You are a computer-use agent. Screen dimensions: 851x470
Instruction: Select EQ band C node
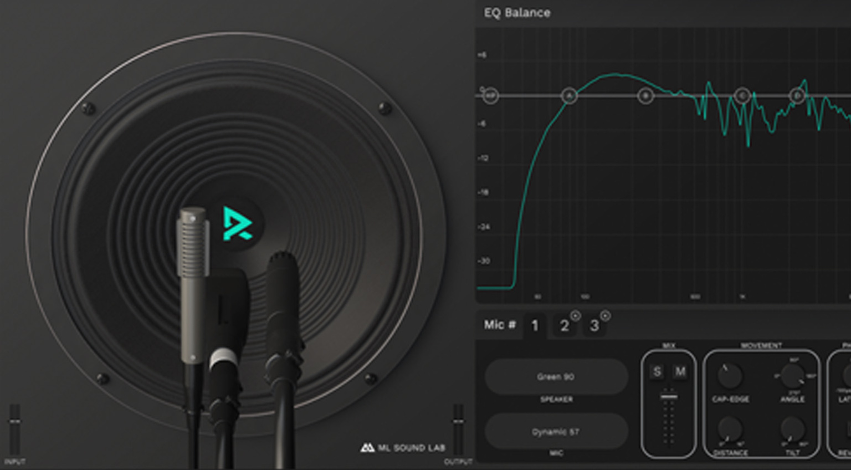pos(742,96)
